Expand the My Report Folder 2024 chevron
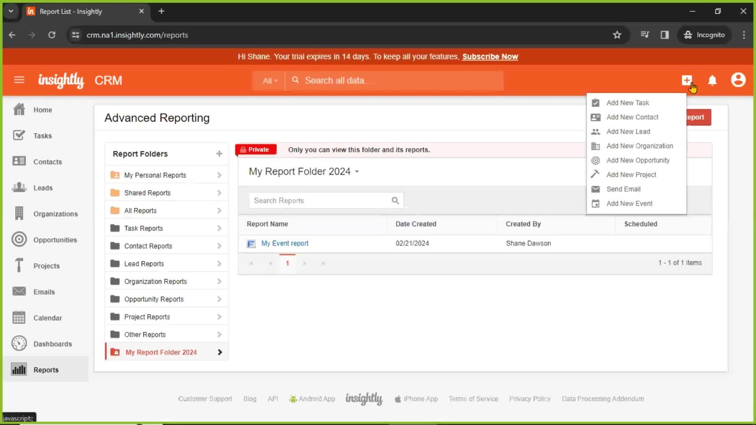The width and height of the screenshot is (756, 425). pyautogui.click(x=220, y=352)
